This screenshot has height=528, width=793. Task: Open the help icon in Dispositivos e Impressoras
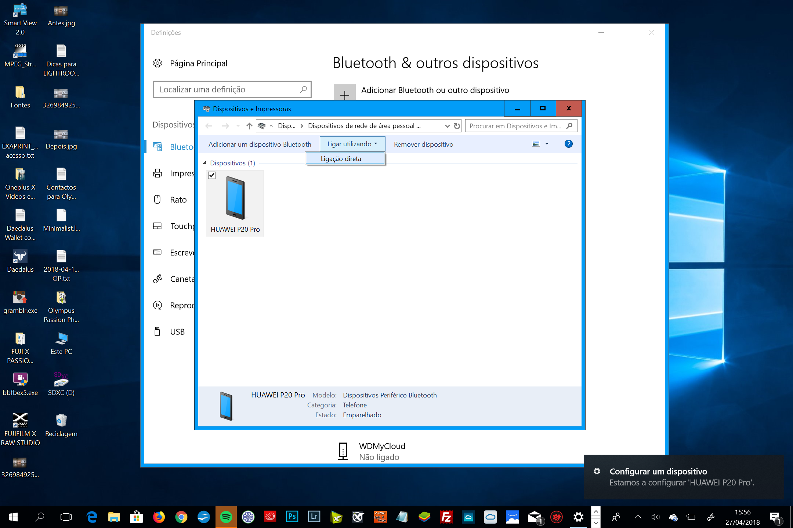tap(568, 144)
